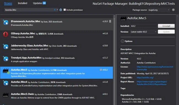The image size is (179, 105).
Task: Click v4.1.0 version of OSharp package
Action: tap(105, 33)
